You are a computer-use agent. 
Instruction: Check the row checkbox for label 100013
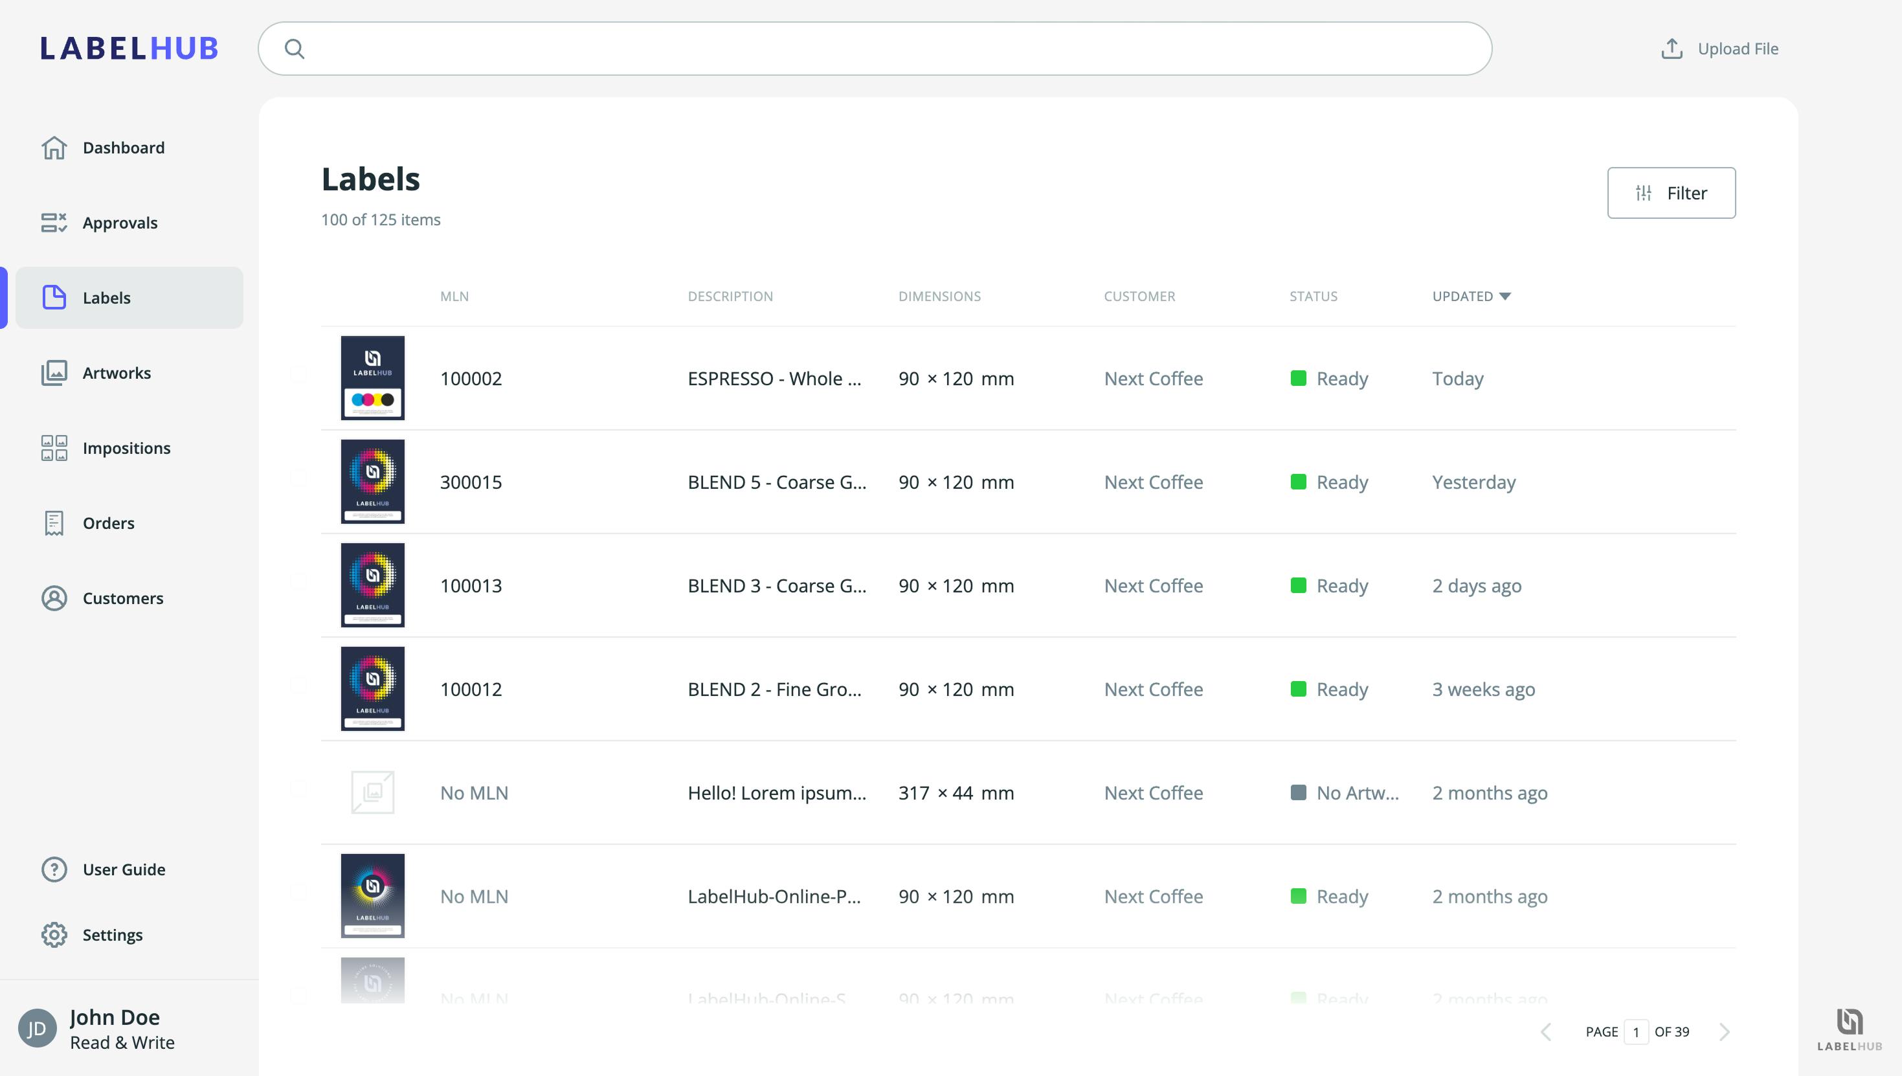coord(298,581)
